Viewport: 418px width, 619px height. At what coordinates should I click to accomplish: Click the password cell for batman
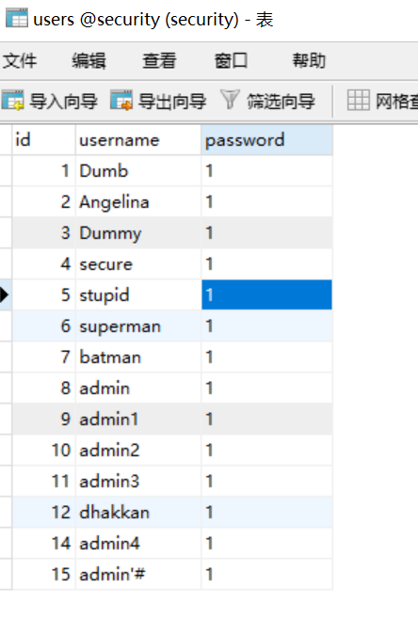point(266,357)
